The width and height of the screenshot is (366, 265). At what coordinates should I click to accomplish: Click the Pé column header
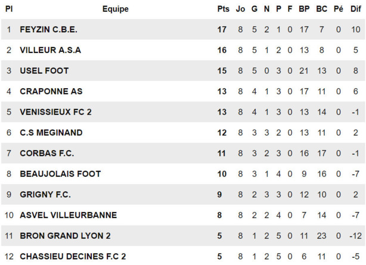coord(339,9)
